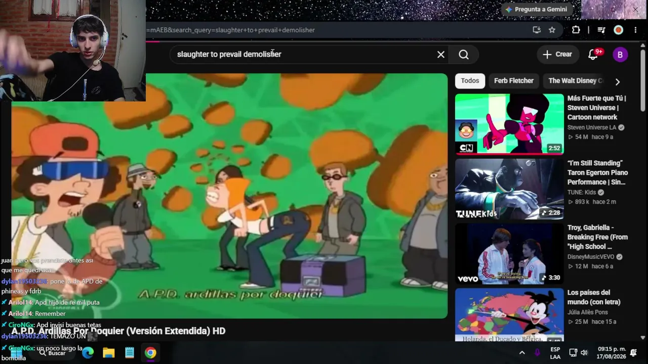Image resolution: width=648 pixels, height=364 pixels.
Task: Open the network tray icon
Action: (x=573, y=353)
